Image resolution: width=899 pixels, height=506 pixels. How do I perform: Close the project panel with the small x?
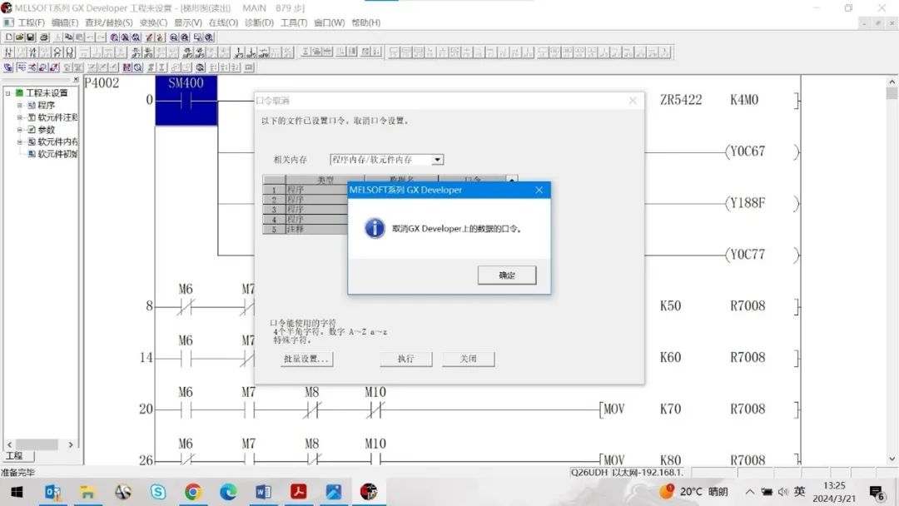coord(76,80)
